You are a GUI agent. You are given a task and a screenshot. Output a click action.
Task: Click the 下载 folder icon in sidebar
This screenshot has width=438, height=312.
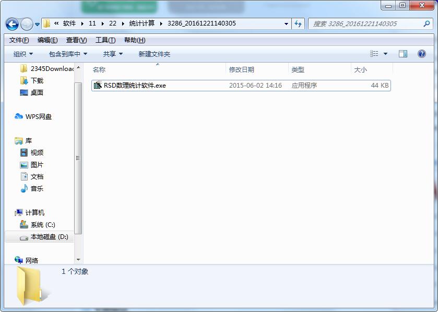(x=24, y=81)
